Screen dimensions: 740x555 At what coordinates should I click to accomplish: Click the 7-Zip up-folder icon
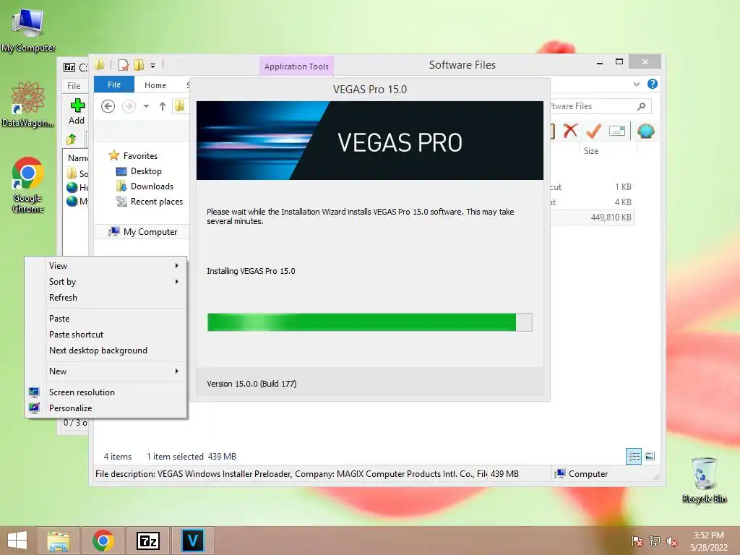(x=72, y=139)
